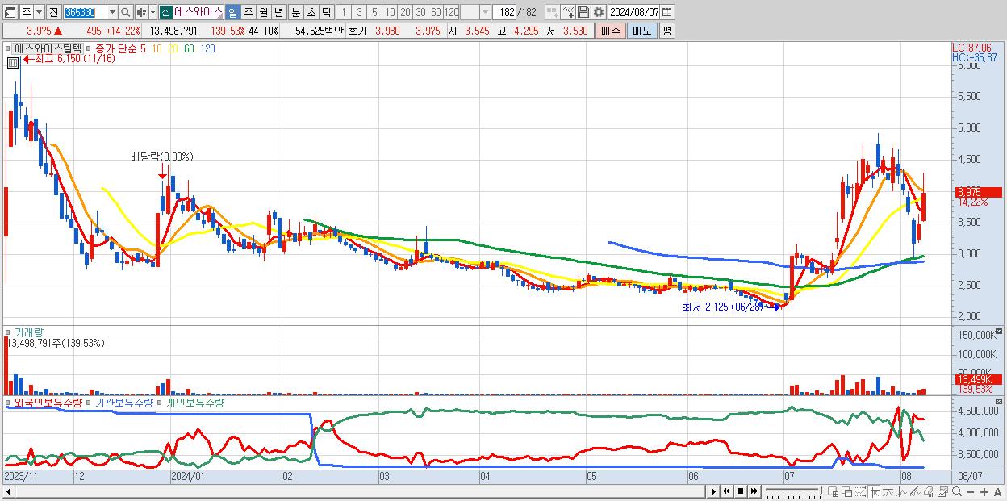Click the small grid icon under the chart title

(13, 62)
